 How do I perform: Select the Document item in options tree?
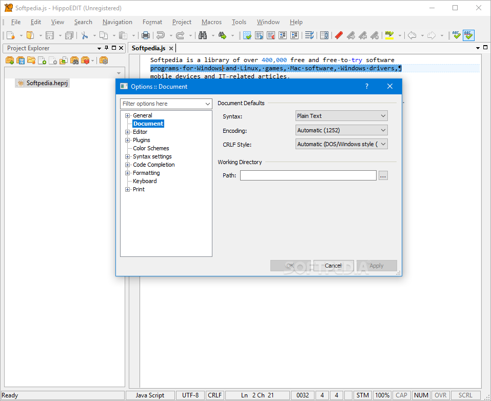pos(148,124)
